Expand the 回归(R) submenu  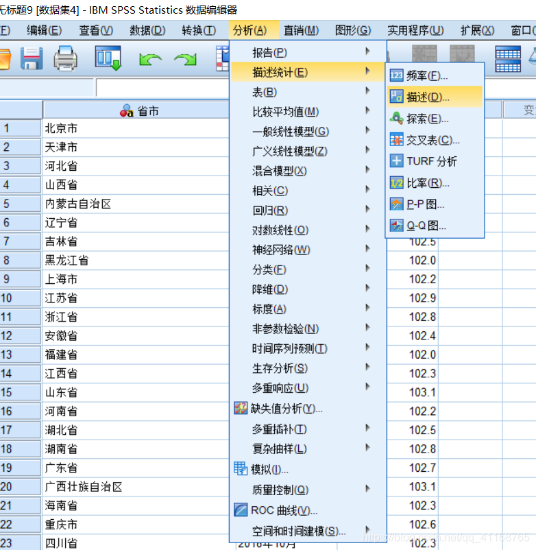coord(308,210)
